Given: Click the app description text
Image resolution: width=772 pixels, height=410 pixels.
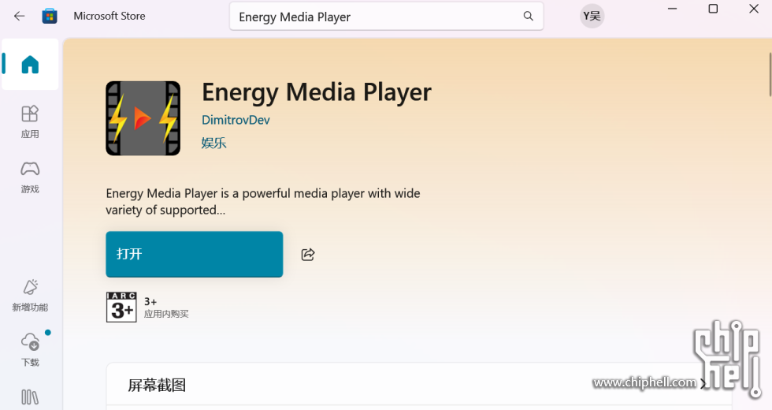Looking at the screenshot, I should coord(263,202).
